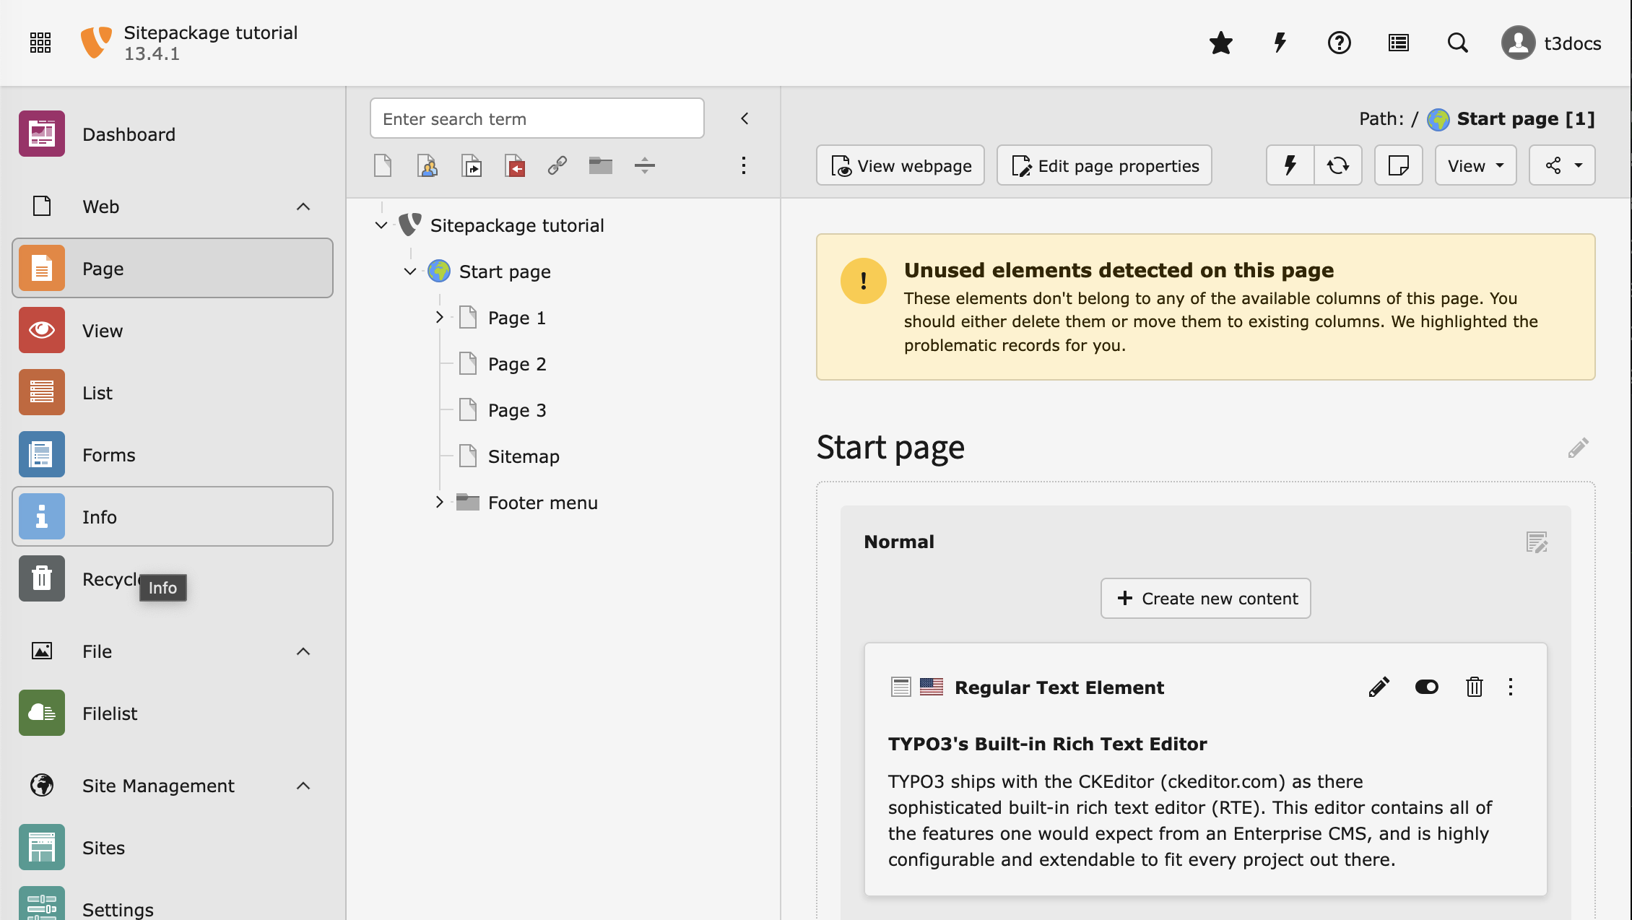Pick the folder page type icon
The width and height of the screenshot is (1632, 920).
(x=601, y=165)
